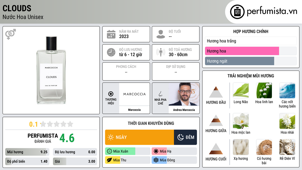
Task: Open Andrea Marcoccia's portrait photo
Action: coord(184,94)
